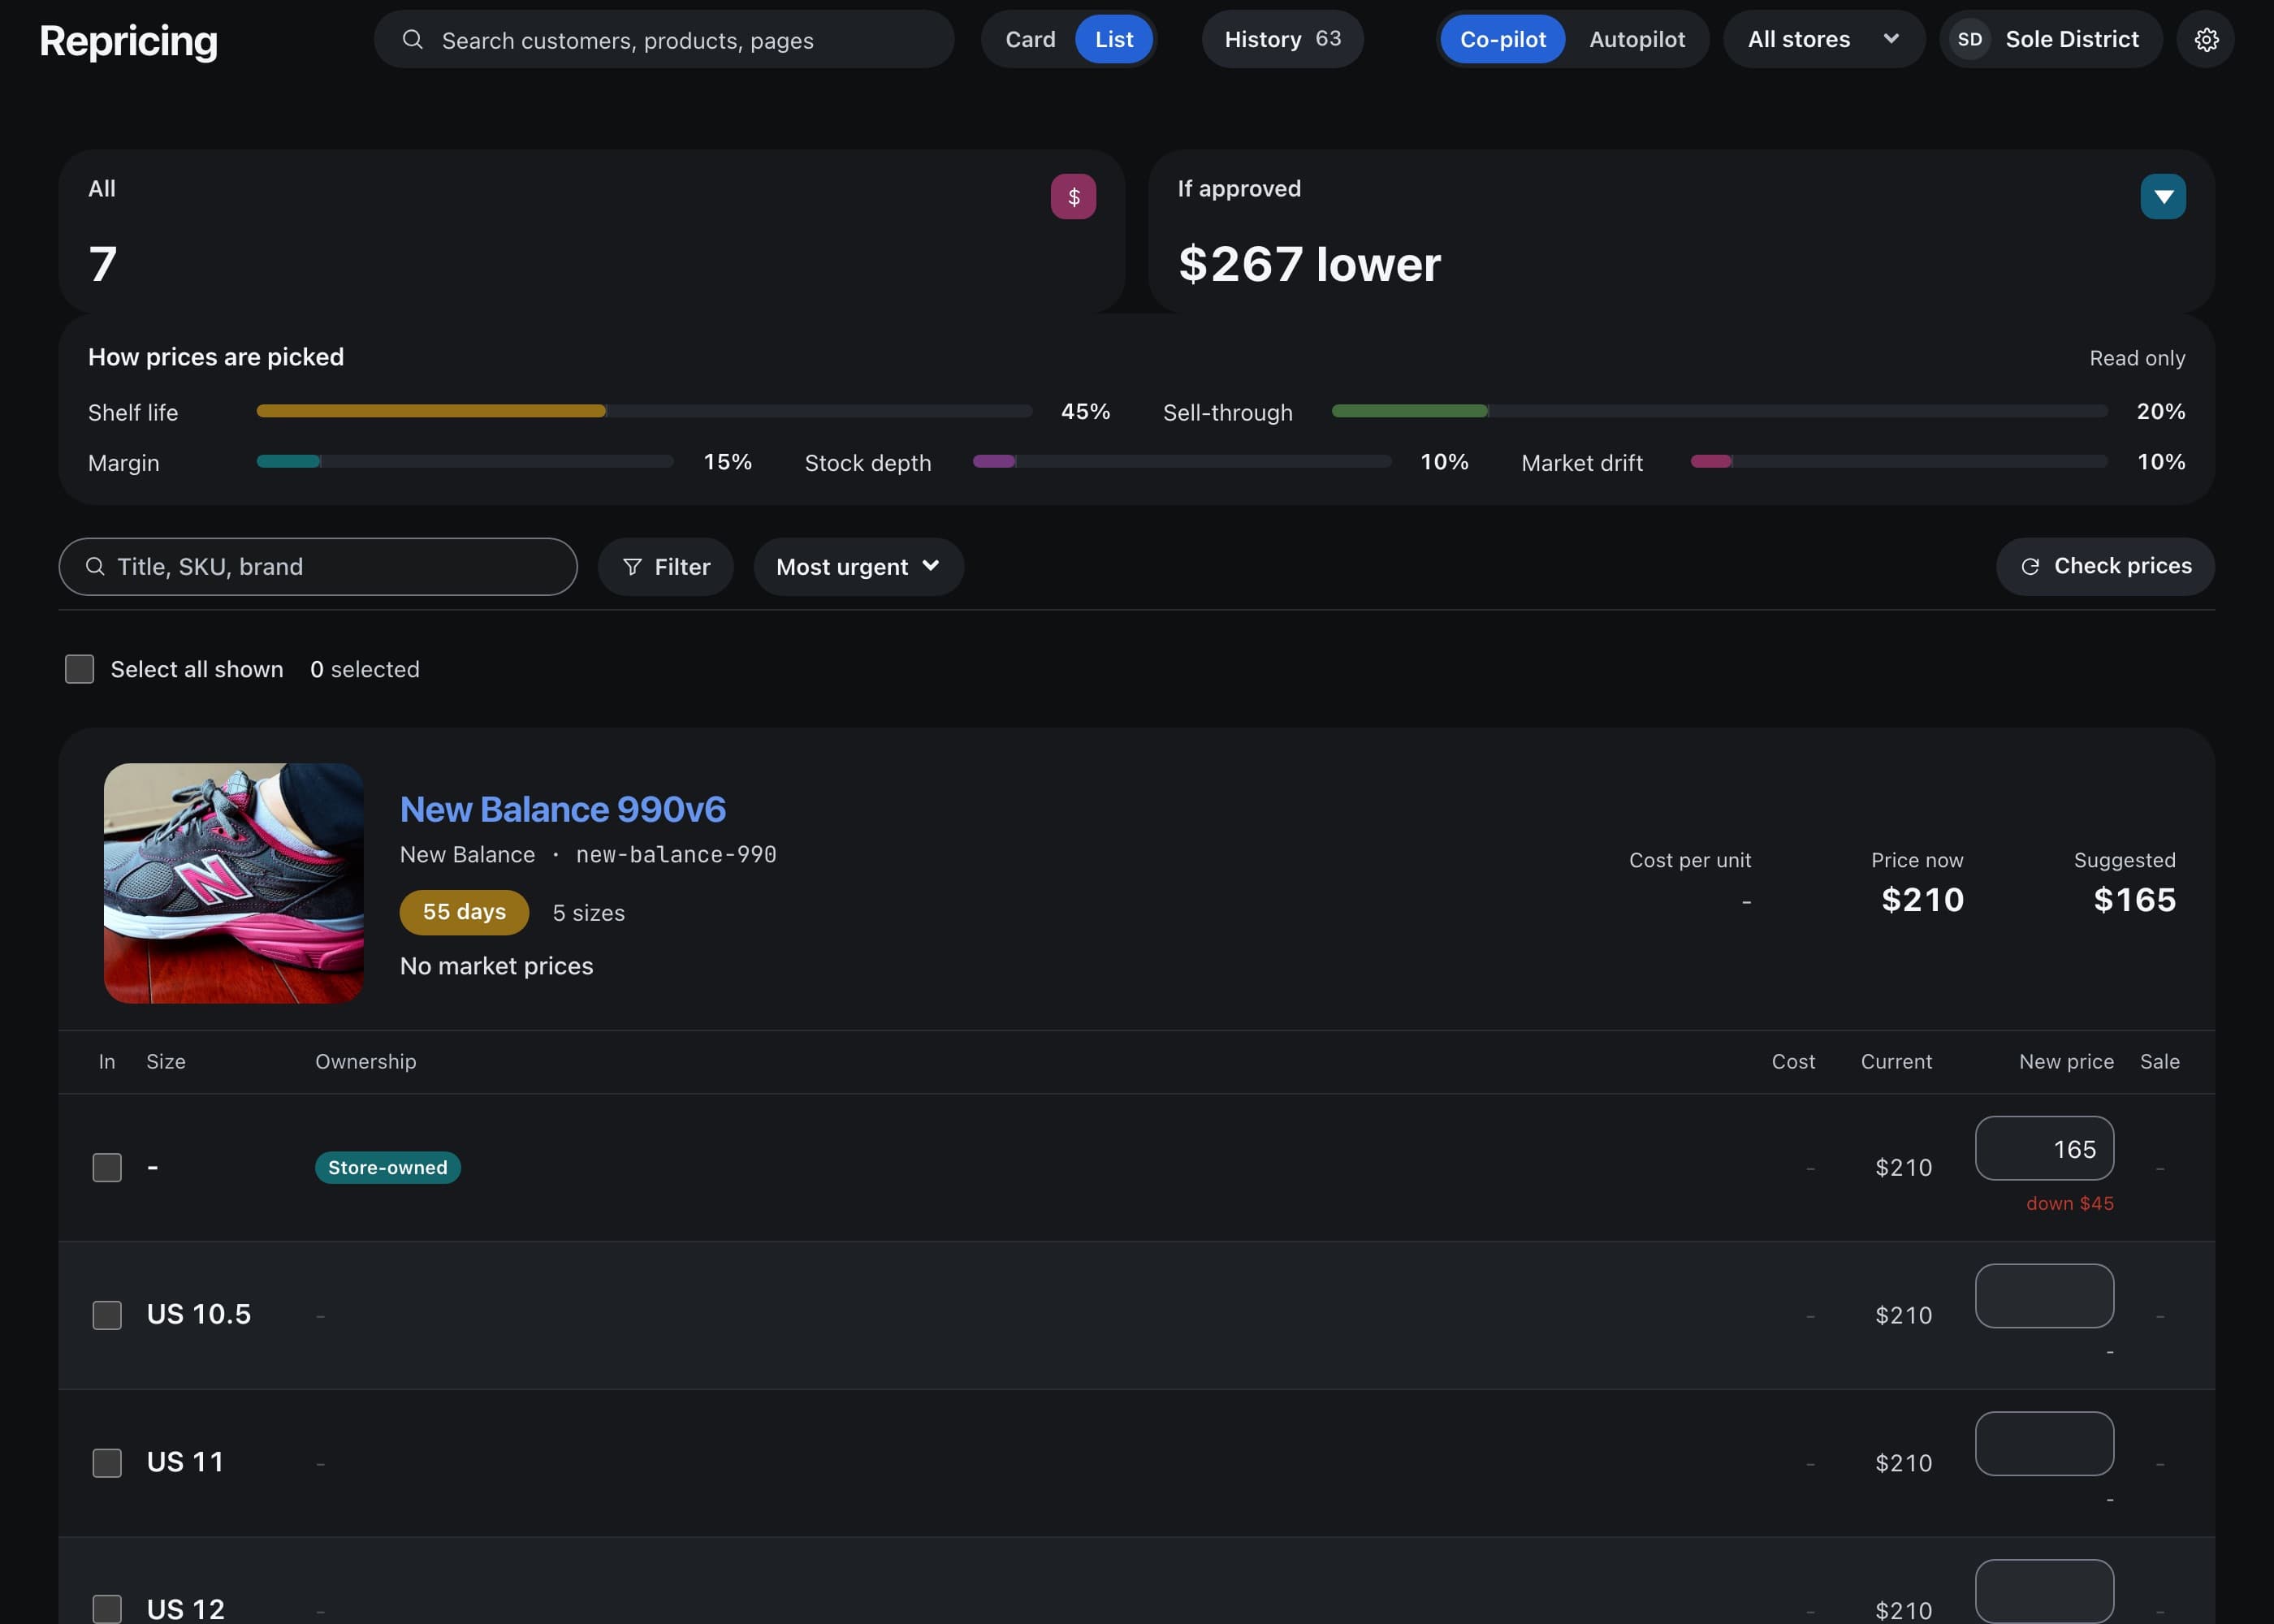Click the 'US 10.5' size label
This screenshot has height=1624, width=2274.
pos(199,1314)
